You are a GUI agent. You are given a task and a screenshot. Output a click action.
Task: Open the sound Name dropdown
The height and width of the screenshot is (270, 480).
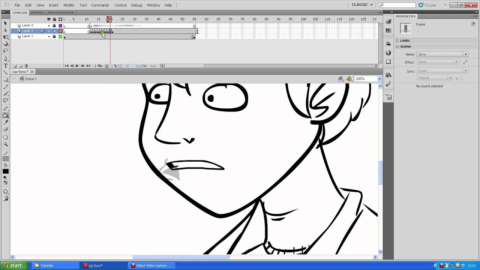pyautogui.click(x=442, y=54)
